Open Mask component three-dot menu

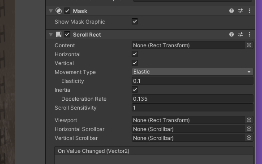pos(249,11)
